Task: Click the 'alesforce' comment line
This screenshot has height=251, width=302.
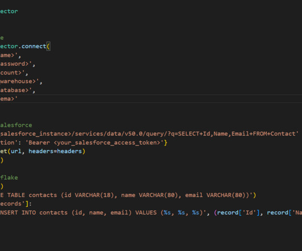Action: (x=16, y=125)
